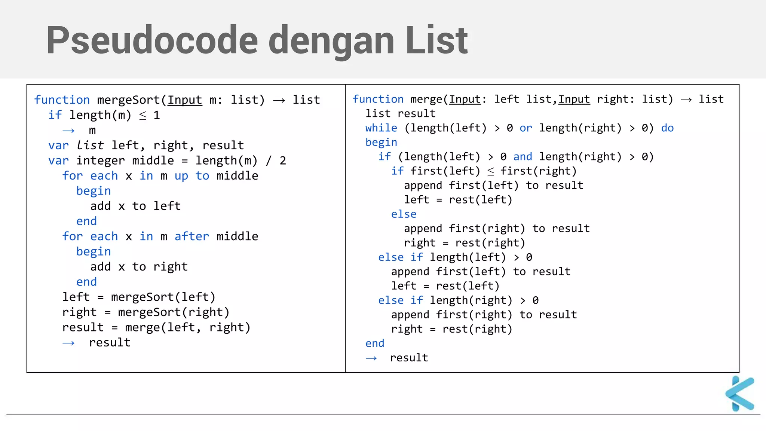Image resolution: width=766 pixels, height=431 pixels.
Task: Click the 'else if length(right) > 0' line
Action: click(458, 300)
